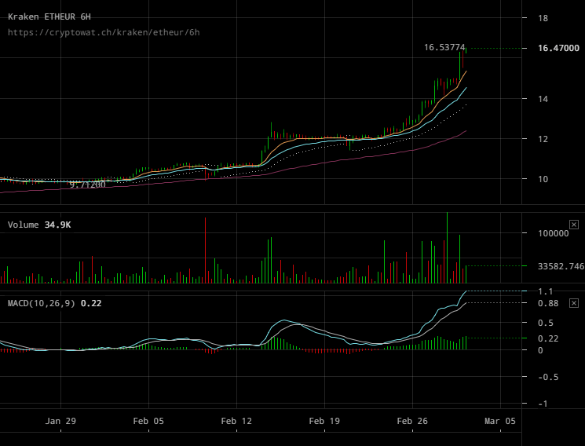Click the Jan 29 date label

click(60, 421)
